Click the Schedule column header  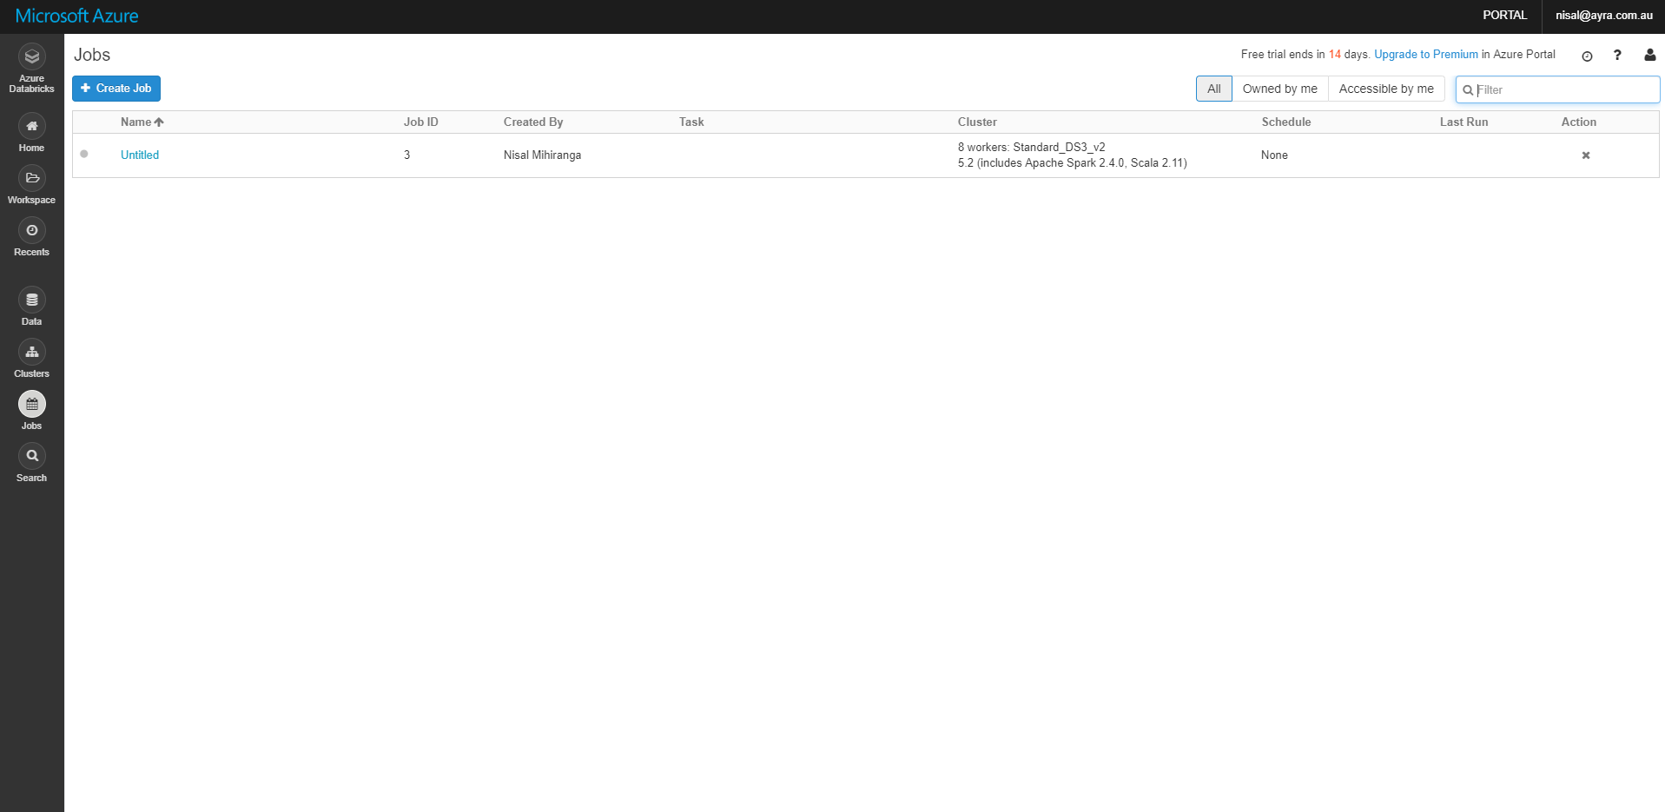point(1286,122)
